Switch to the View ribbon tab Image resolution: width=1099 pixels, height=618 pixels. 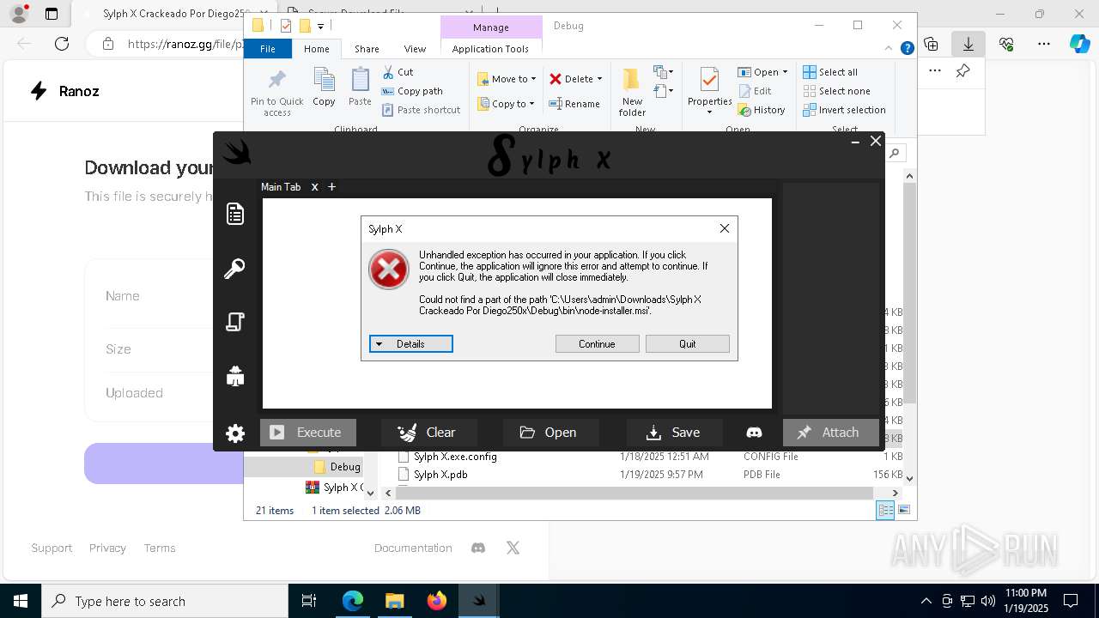point(415,49)
